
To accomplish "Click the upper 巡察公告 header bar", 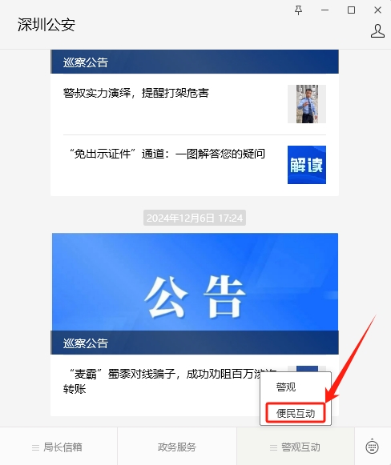I will tap(195, 62).
